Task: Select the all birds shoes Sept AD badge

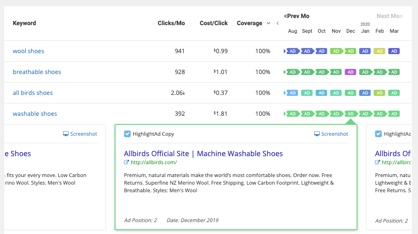Action: tap(307, 93)
